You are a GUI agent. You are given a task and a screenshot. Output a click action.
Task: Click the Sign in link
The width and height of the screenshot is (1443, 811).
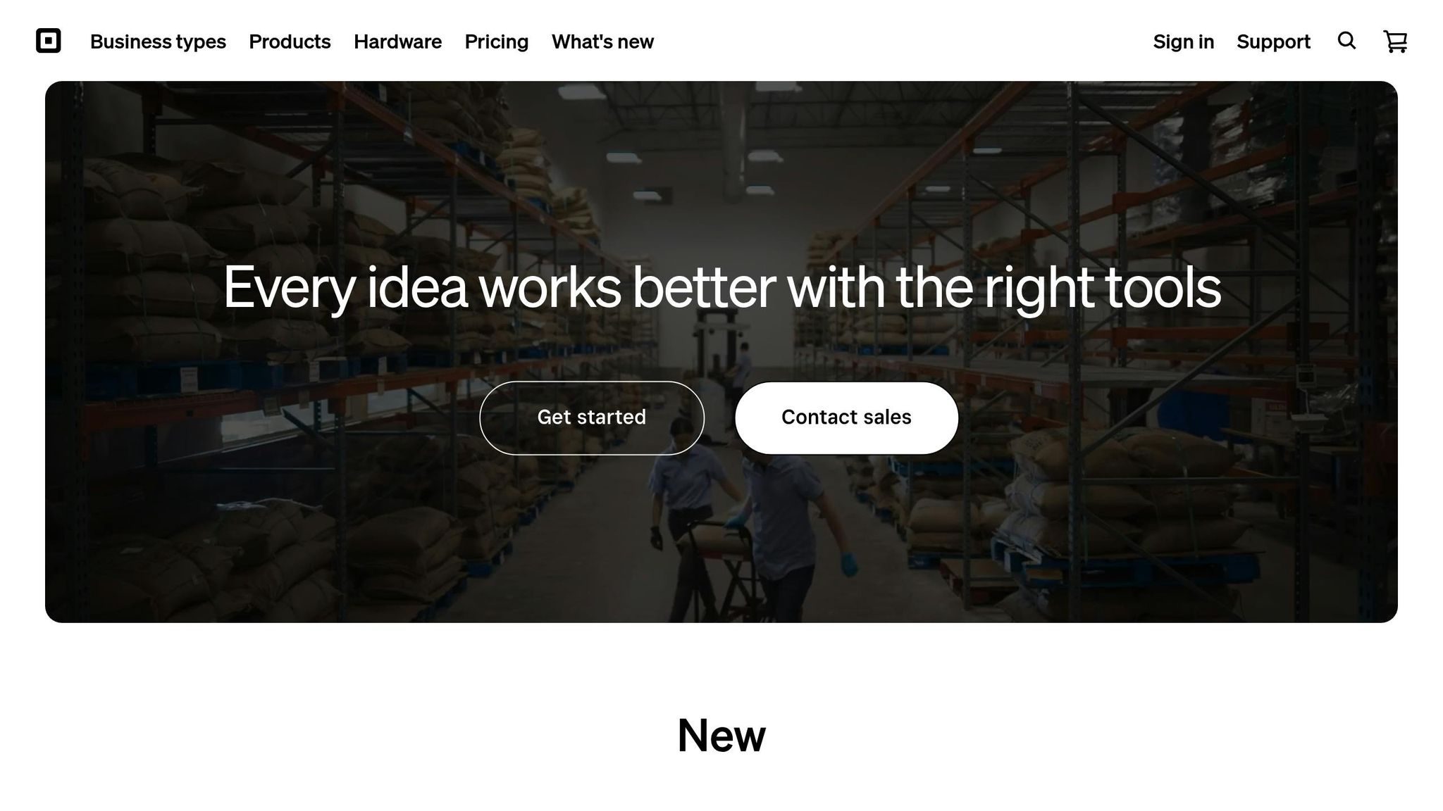pos(1183,42)
